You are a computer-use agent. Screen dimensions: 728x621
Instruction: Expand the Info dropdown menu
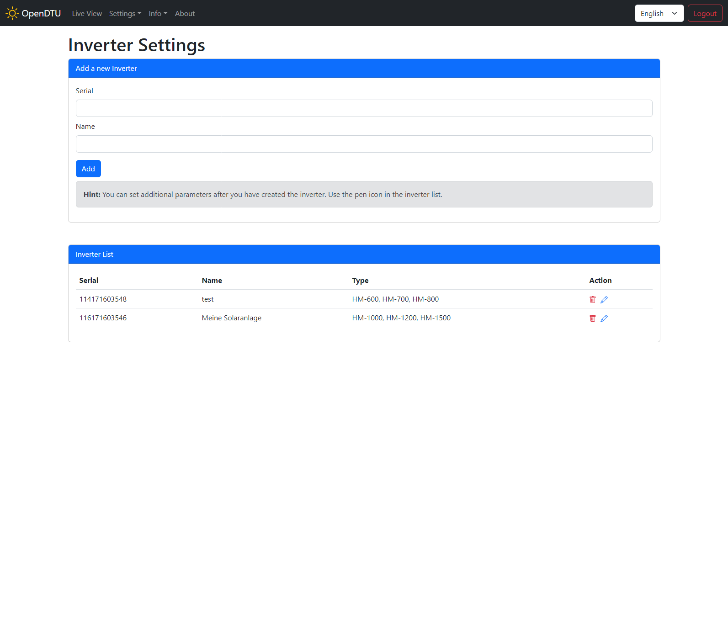point(158,14)
